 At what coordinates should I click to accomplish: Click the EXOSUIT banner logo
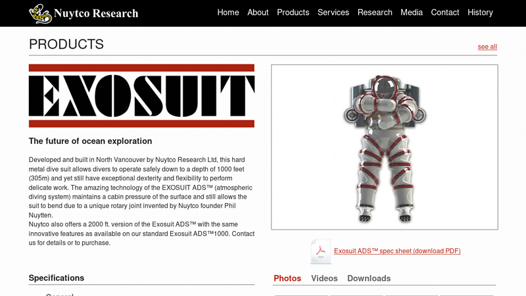pos(141,96)
